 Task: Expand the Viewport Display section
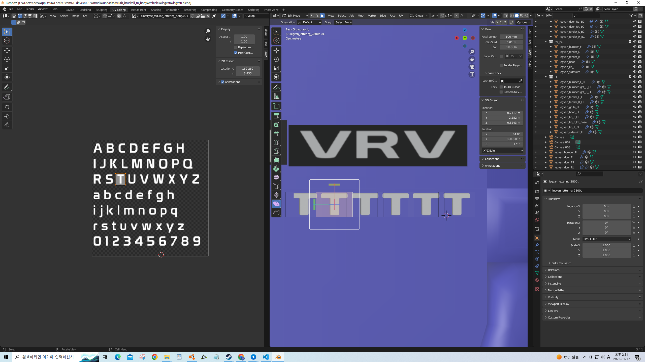pos(558,304)
